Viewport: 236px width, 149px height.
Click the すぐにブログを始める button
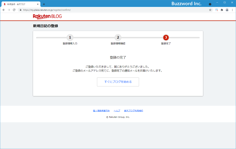point(118,82)
